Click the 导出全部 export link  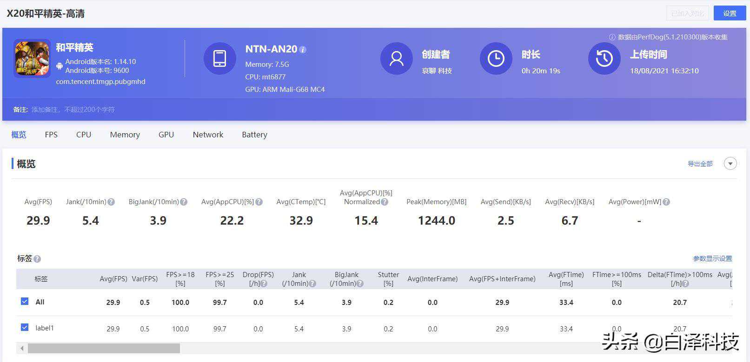(x=700, y=164)
